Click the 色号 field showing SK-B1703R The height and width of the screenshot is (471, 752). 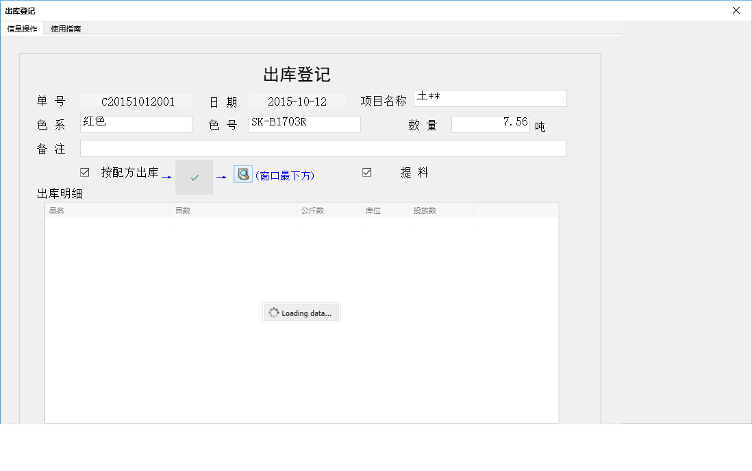pos(304,124)
